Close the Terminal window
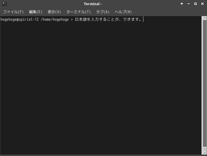Viewport: 207px width, 156px height. [202, 4]
